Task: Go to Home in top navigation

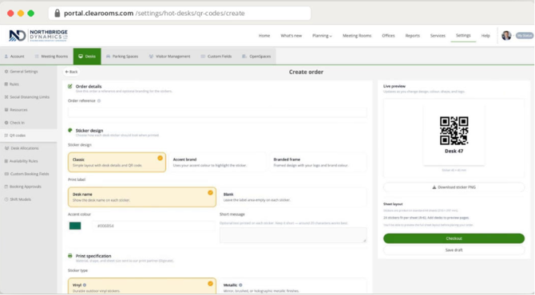Action: 264,35
